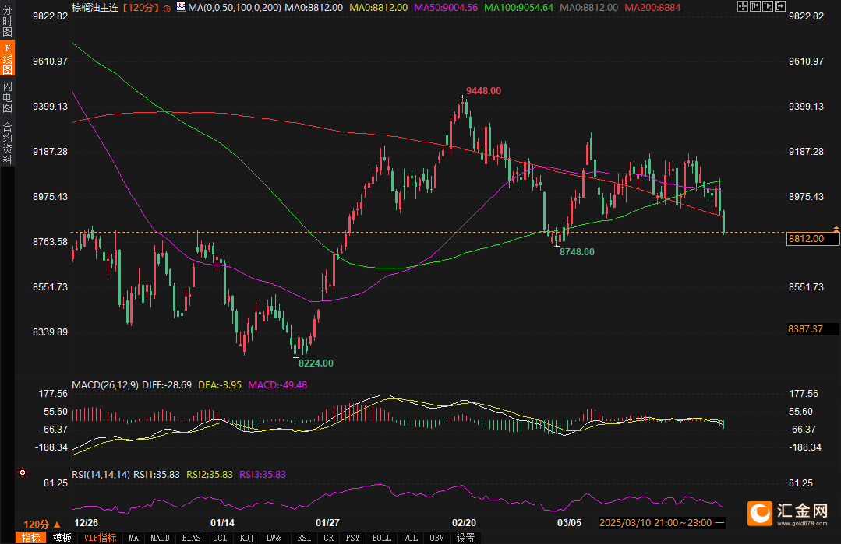Click the red target icon beside RSI panel
The height and width of the screenshot is (544, 841).
(x=23, y=472)
